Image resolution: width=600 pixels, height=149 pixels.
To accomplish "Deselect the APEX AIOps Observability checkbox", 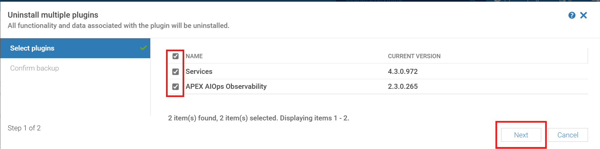I will coord(175,87).
